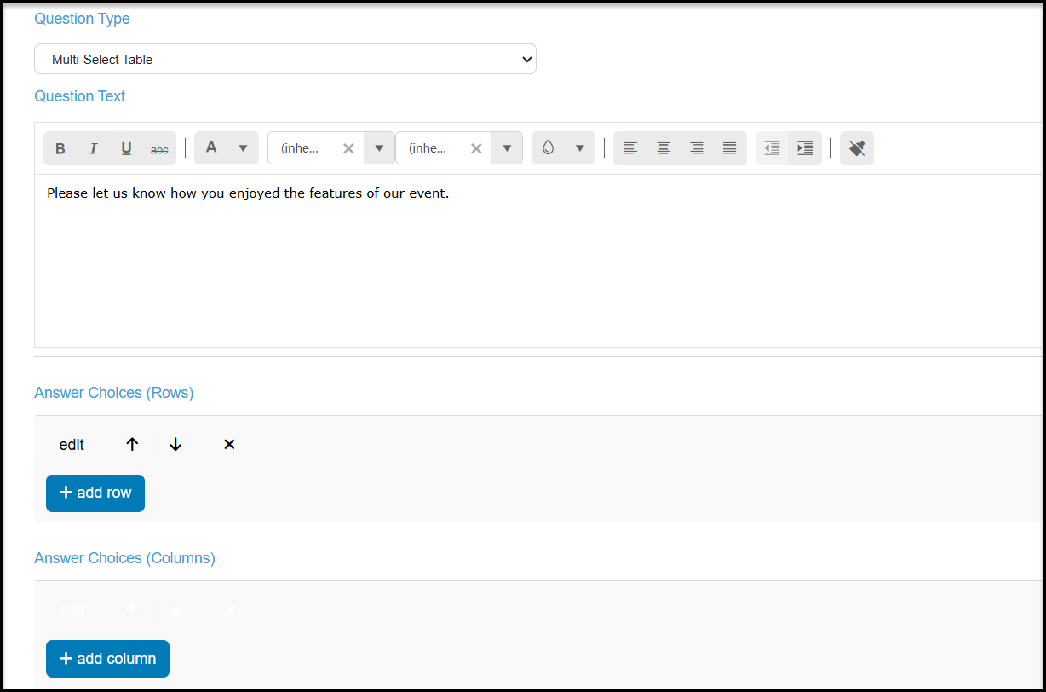Click the add column button
Image resolution: width=1046 pixels, height=692 pixels.
click(x=107, y=659)
